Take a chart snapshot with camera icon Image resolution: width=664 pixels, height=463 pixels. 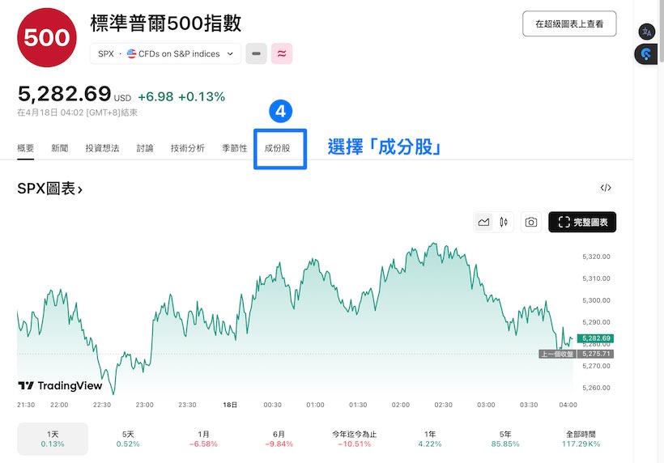(x=531, y=222)
